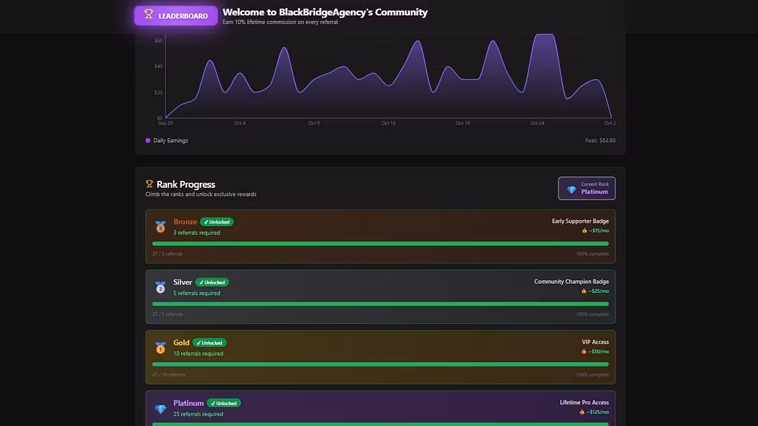Click the Unlocked badge next to Bronze

[x=217, y=222]
